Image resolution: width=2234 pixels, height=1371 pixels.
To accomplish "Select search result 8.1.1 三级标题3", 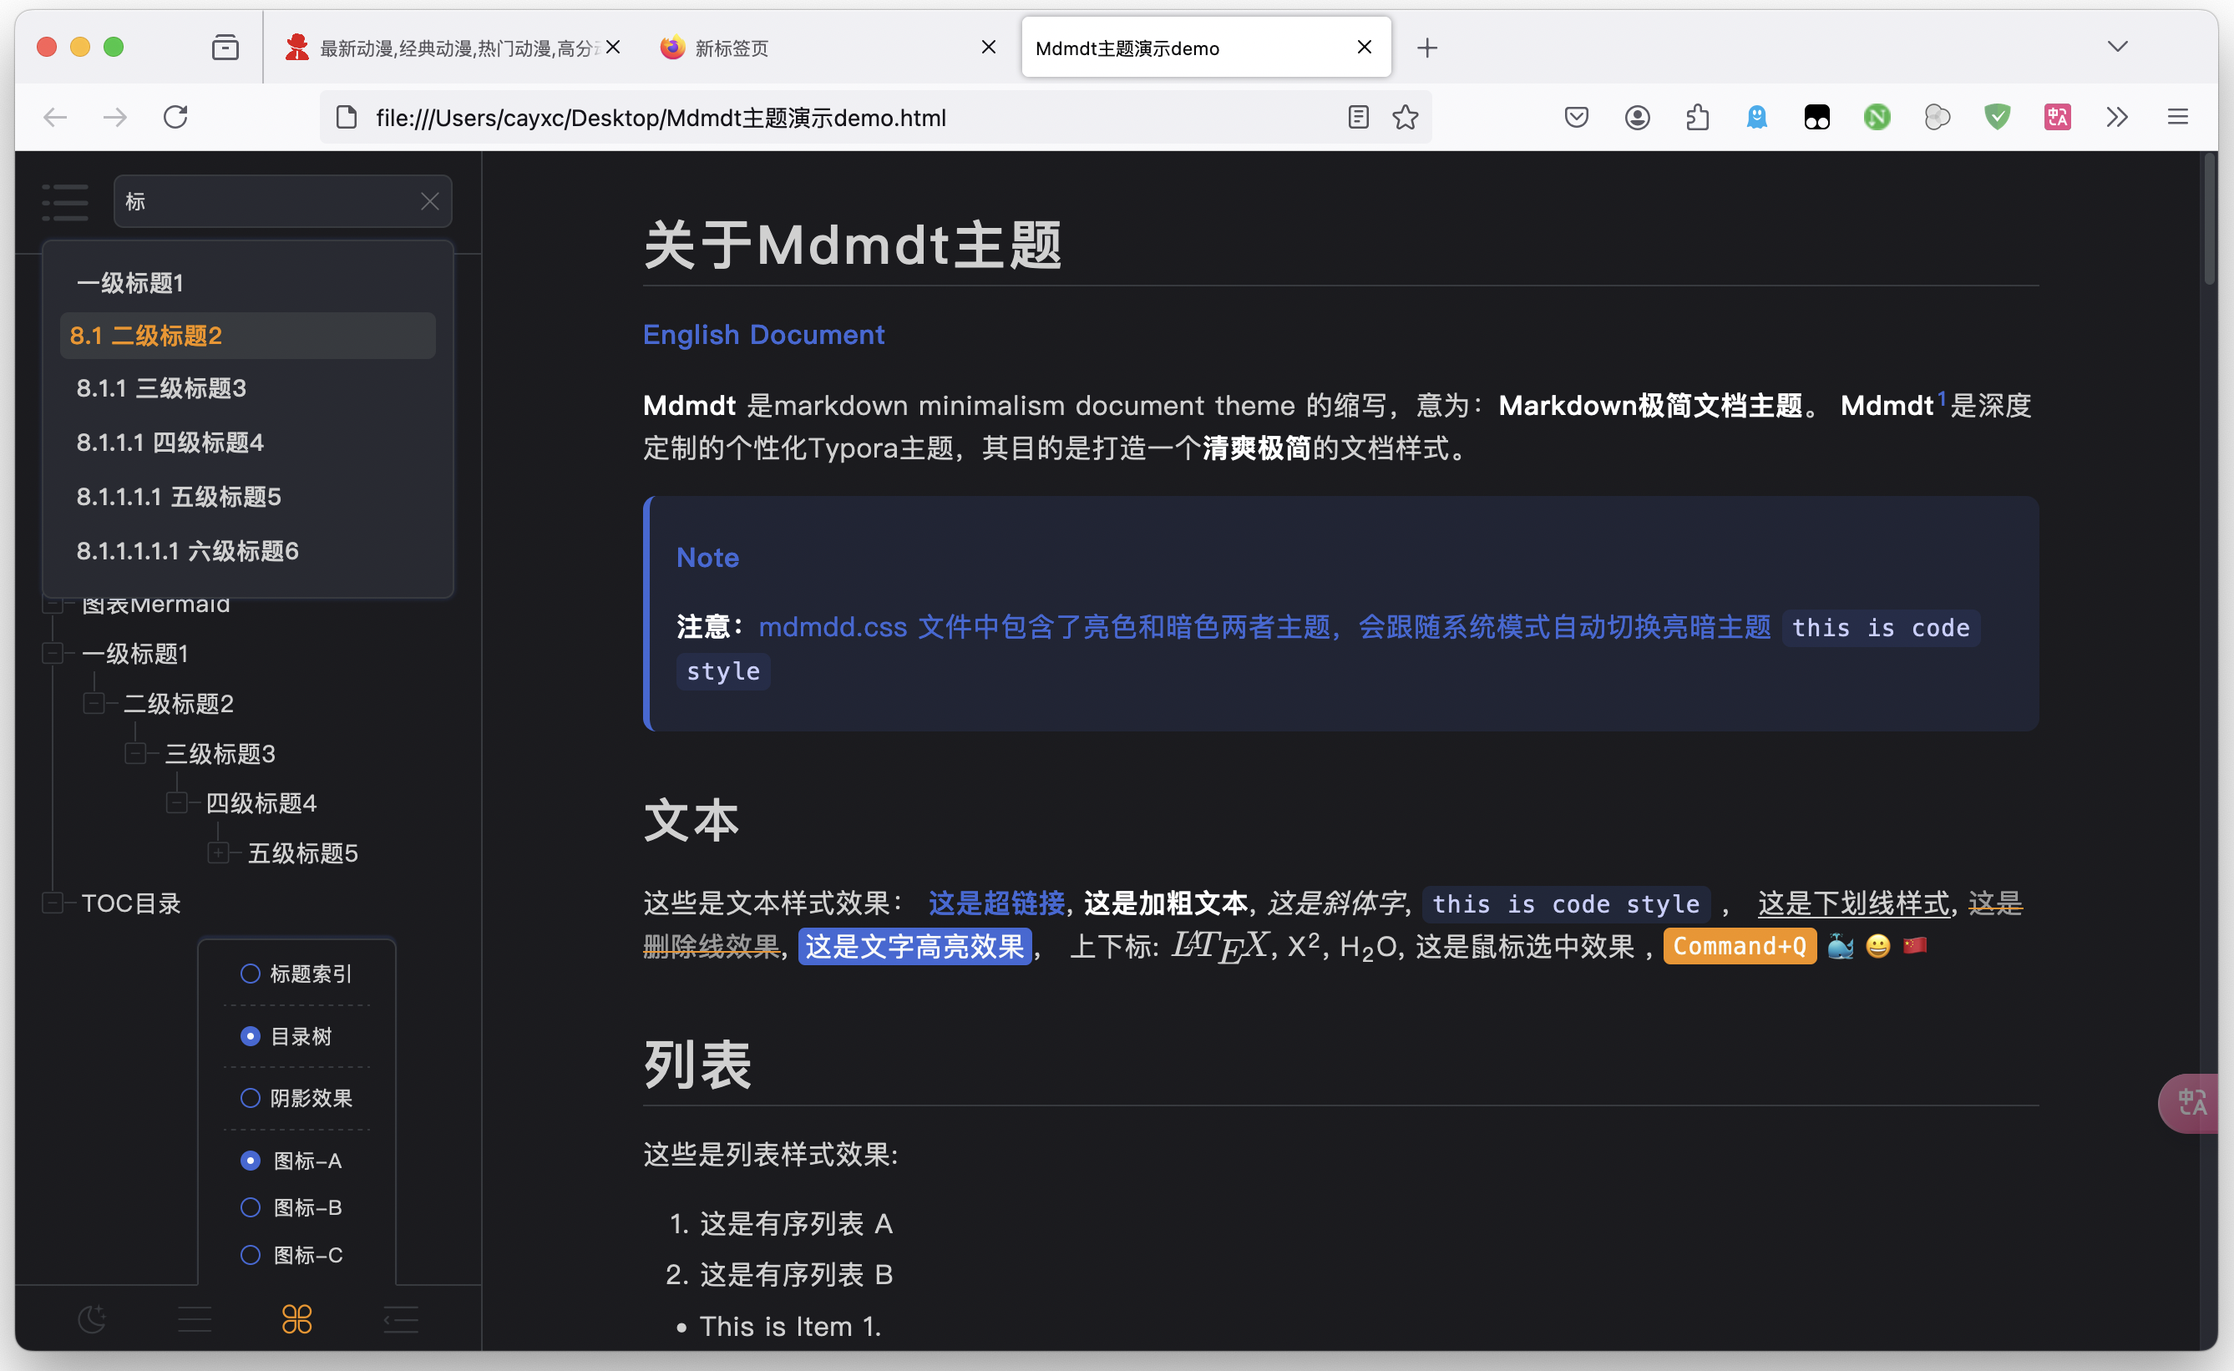I will (161, 389).
